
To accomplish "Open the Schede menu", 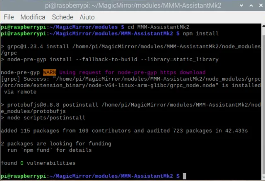I will pos(63,17).
